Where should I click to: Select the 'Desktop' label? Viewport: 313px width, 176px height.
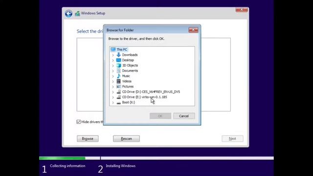128,60
